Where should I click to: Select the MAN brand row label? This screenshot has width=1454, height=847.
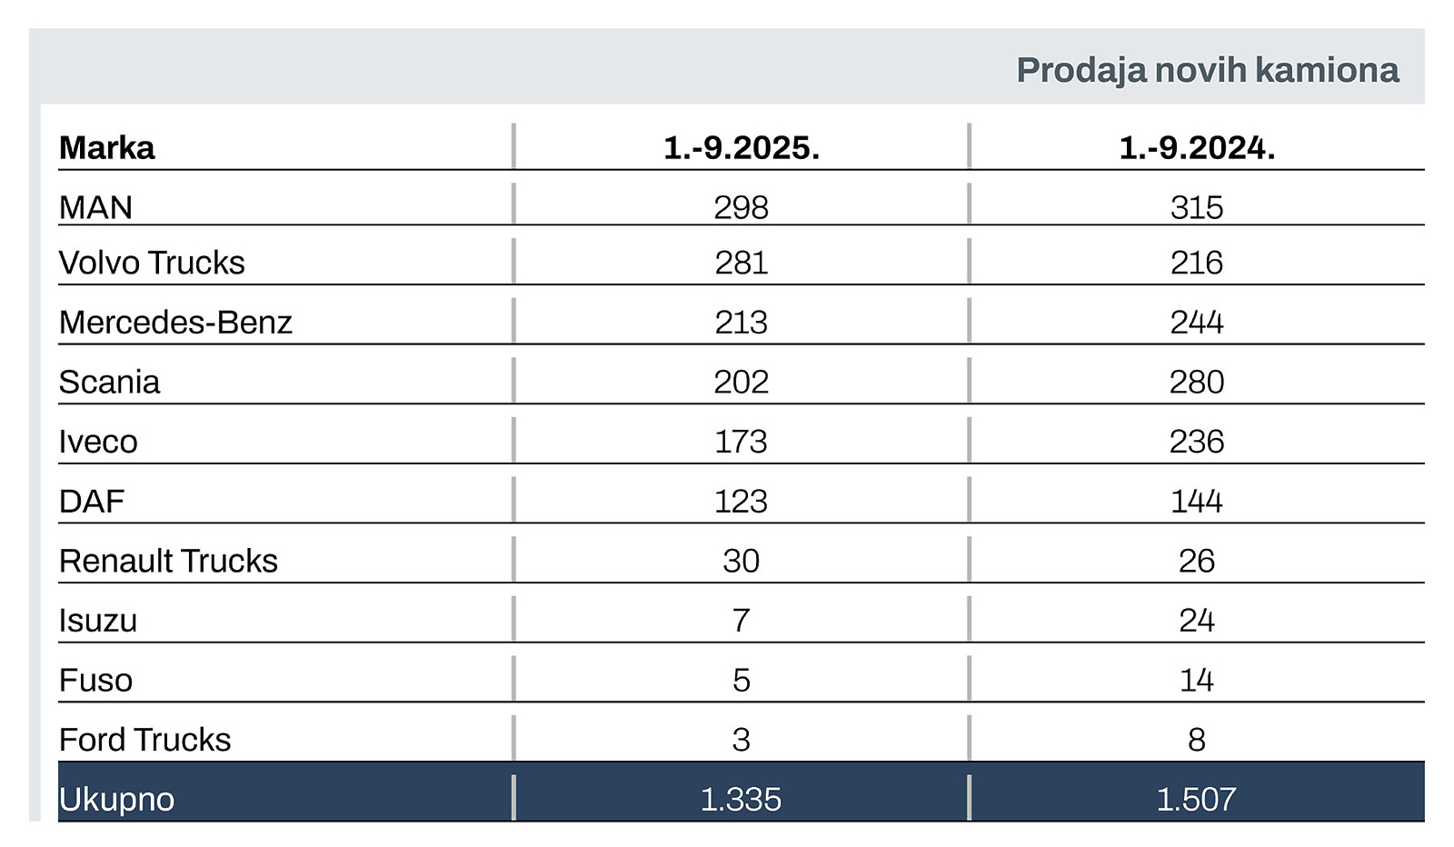pos(95,208)
